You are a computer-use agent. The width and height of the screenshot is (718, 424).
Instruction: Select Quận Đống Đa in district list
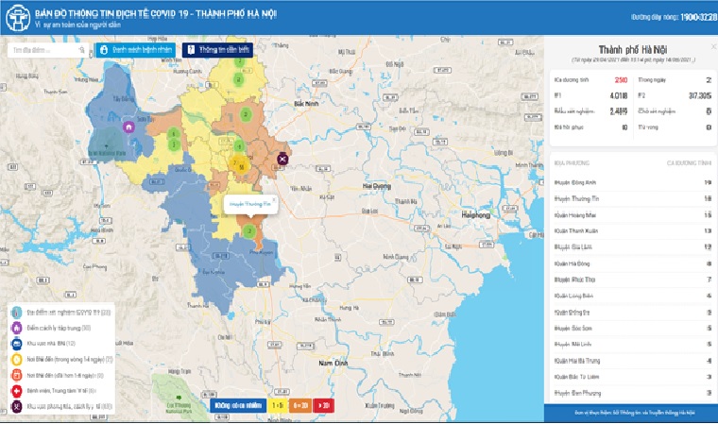[632, 313]
